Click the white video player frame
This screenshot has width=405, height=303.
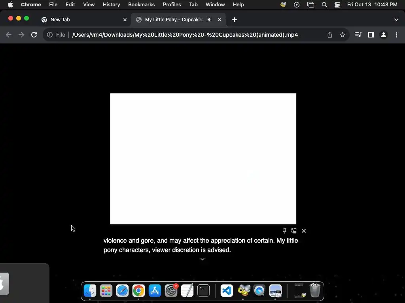[x=203, y=159]
